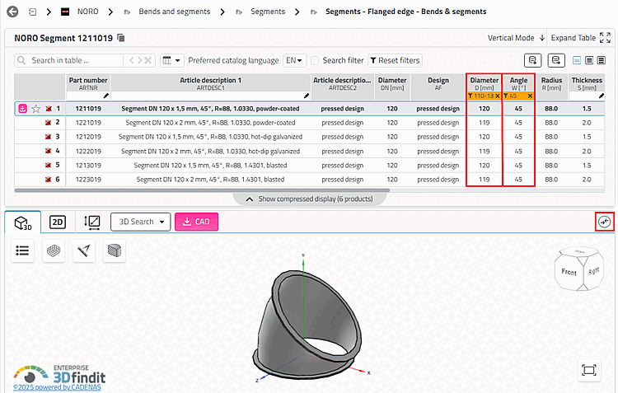Viewport: 618px width, 393px height.
Task: Edit the Thickness column filter pencil
Action: pos(601,96)
